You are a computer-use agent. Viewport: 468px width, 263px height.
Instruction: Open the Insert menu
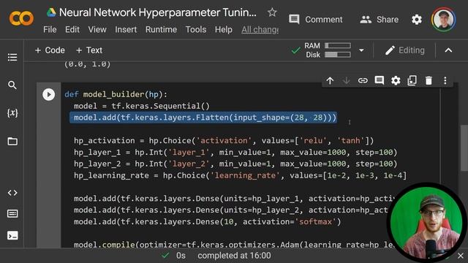point(126,29)
